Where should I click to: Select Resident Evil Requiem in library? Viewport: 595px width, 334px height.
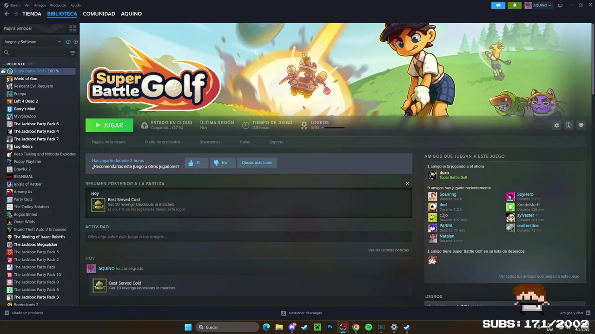click(33, 86)
